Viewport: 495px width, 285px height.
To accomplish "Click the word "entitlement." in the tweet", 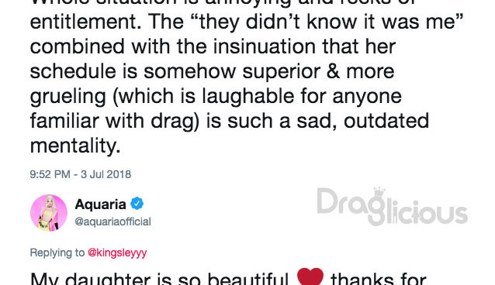I will tap(85, 22).
